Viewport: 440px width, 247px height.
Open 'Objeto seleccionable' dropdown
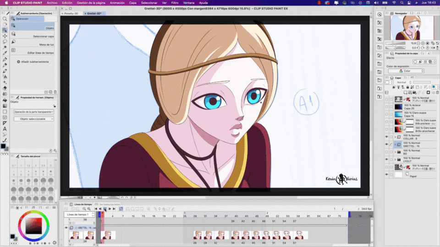point(33,119)
